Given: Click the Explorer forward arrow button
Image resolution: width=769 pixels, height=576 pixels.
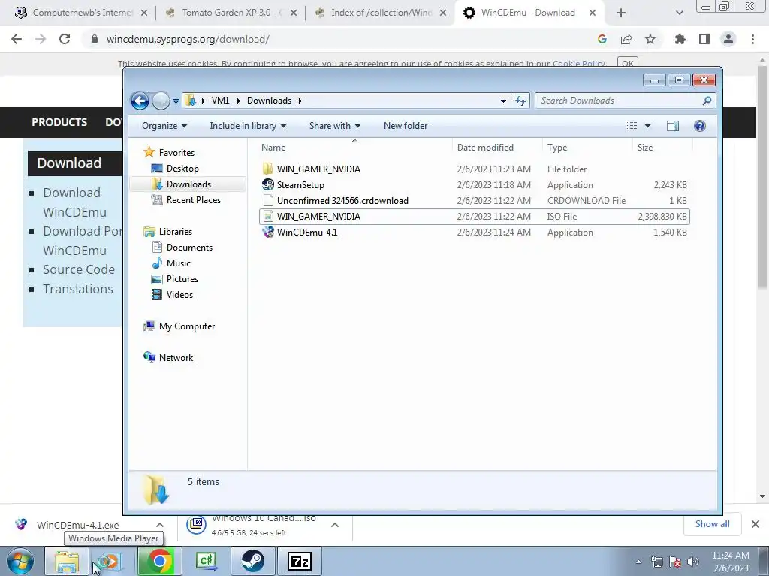Looking at the screenshot, I should coord(161,101).
